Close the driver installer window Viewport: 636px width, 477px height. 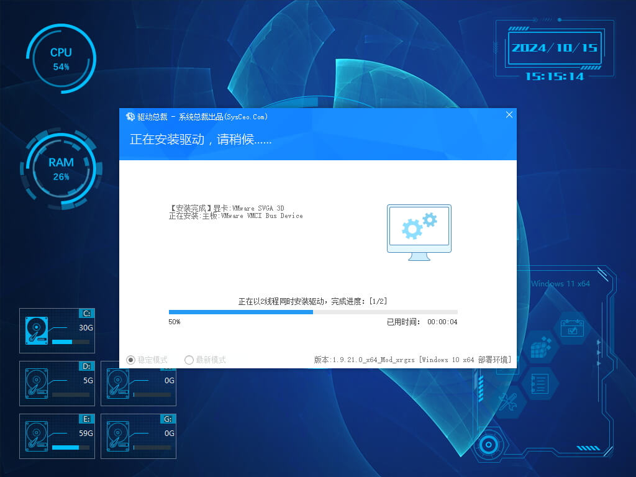click(509, 115)
